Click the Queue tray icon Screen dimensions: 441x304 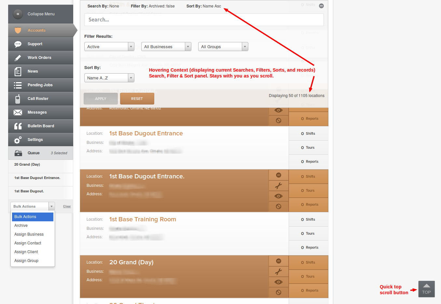(x=19, y=153)
